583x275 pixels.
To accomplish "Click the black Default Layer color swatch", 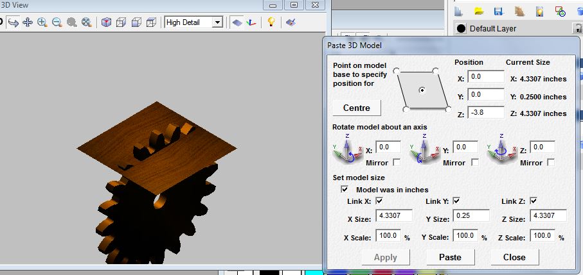I will tap(460, 29).
